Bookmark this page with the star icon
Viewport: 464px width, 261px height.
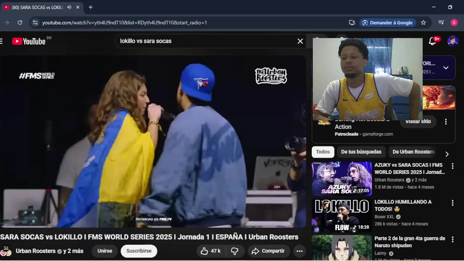coord(423,22)
